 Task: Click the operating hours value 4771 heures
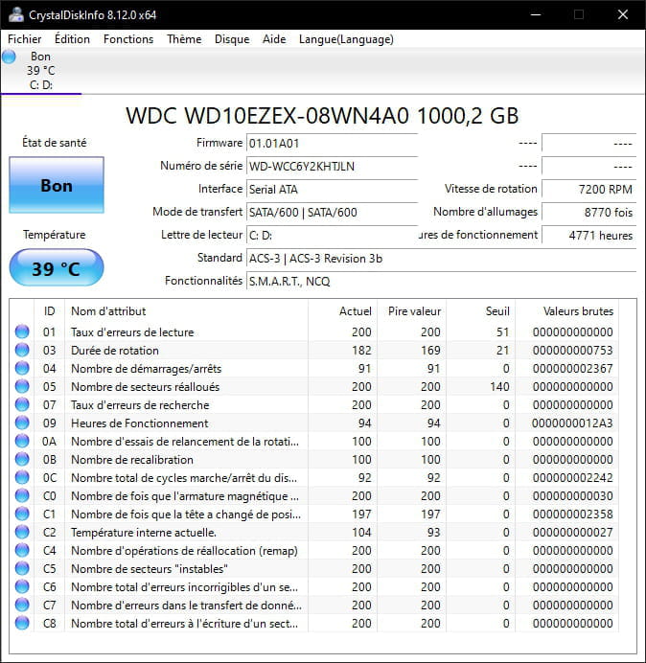coord(588,235)
